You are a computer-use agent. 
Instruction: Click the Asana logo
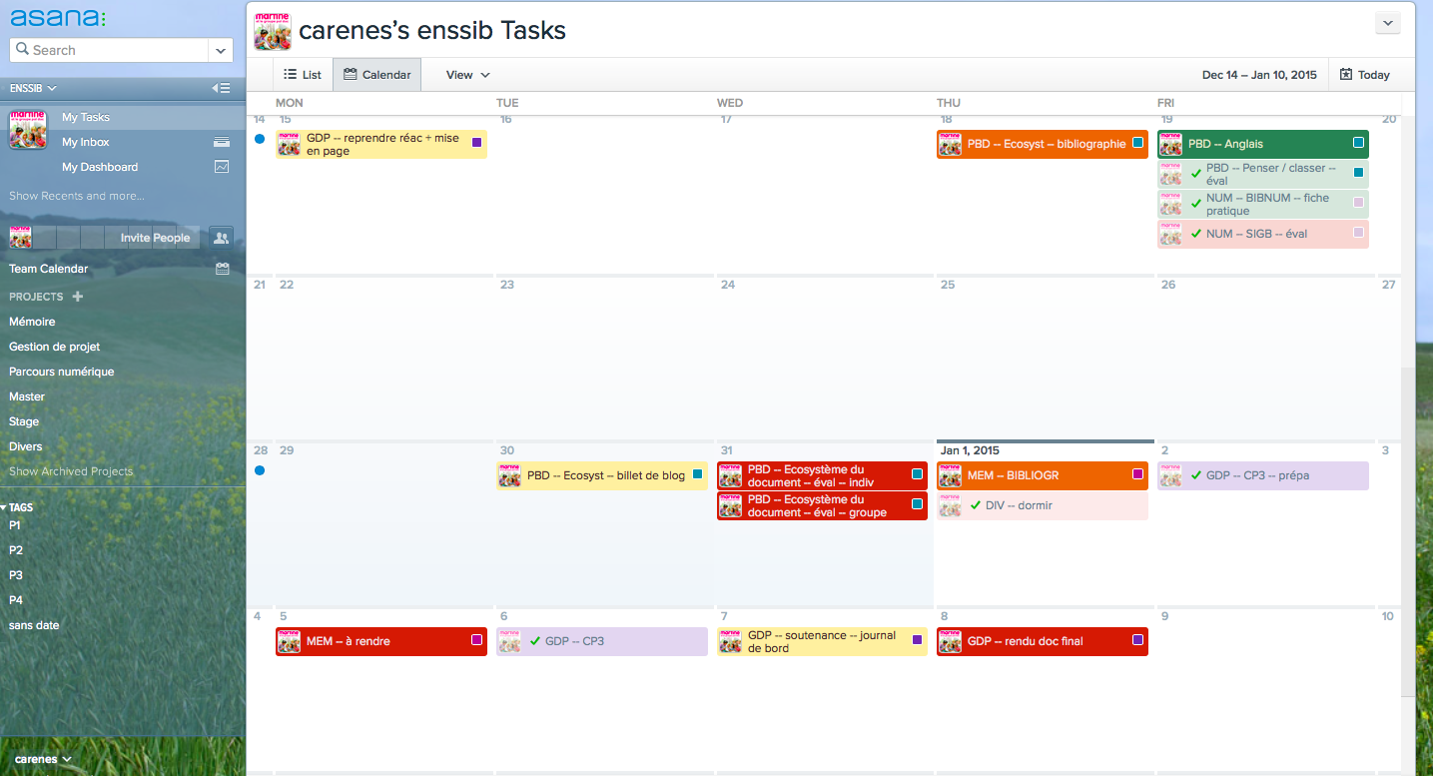57,18
